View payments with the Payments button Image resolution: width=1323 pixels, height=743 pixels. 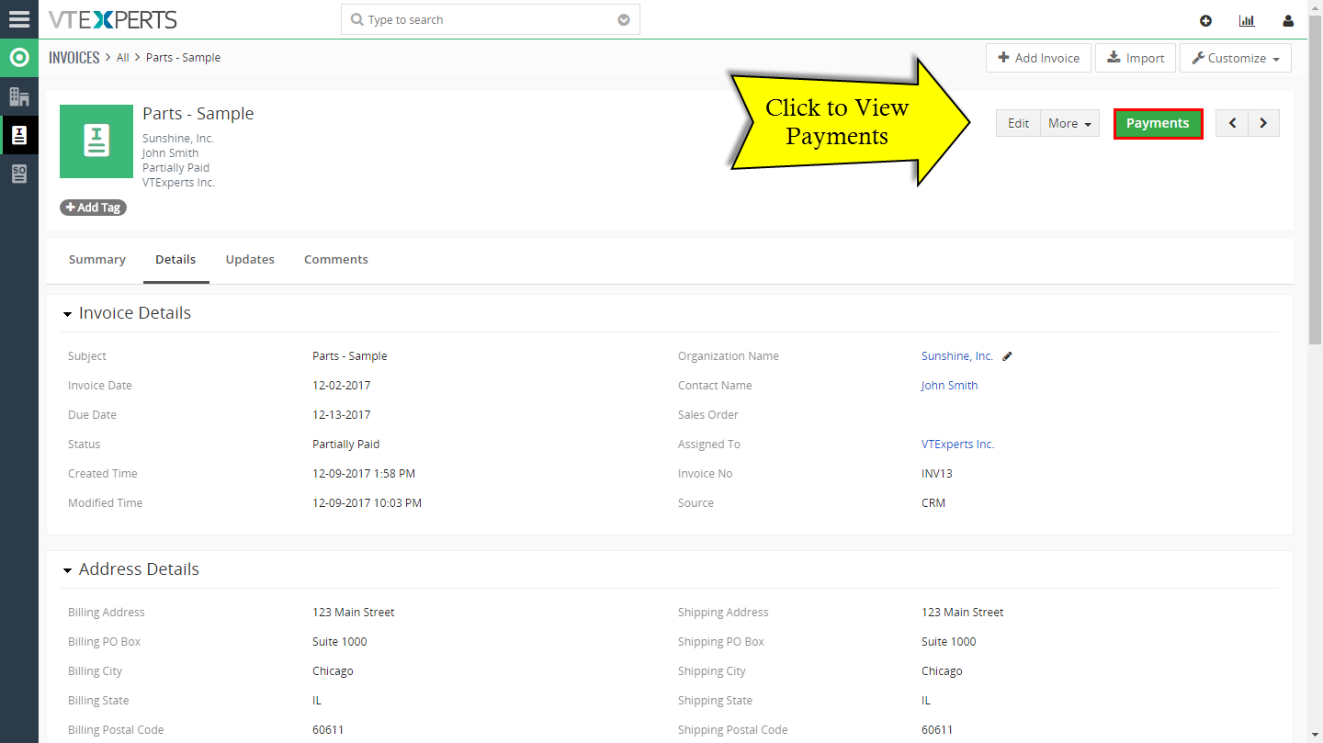pyautogui.click(x=1158, y=123)
